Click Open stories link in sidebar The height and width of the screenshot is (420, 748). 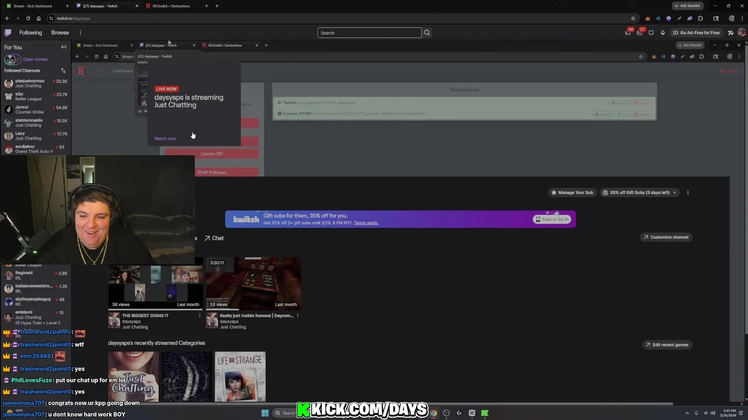point(35,59)
